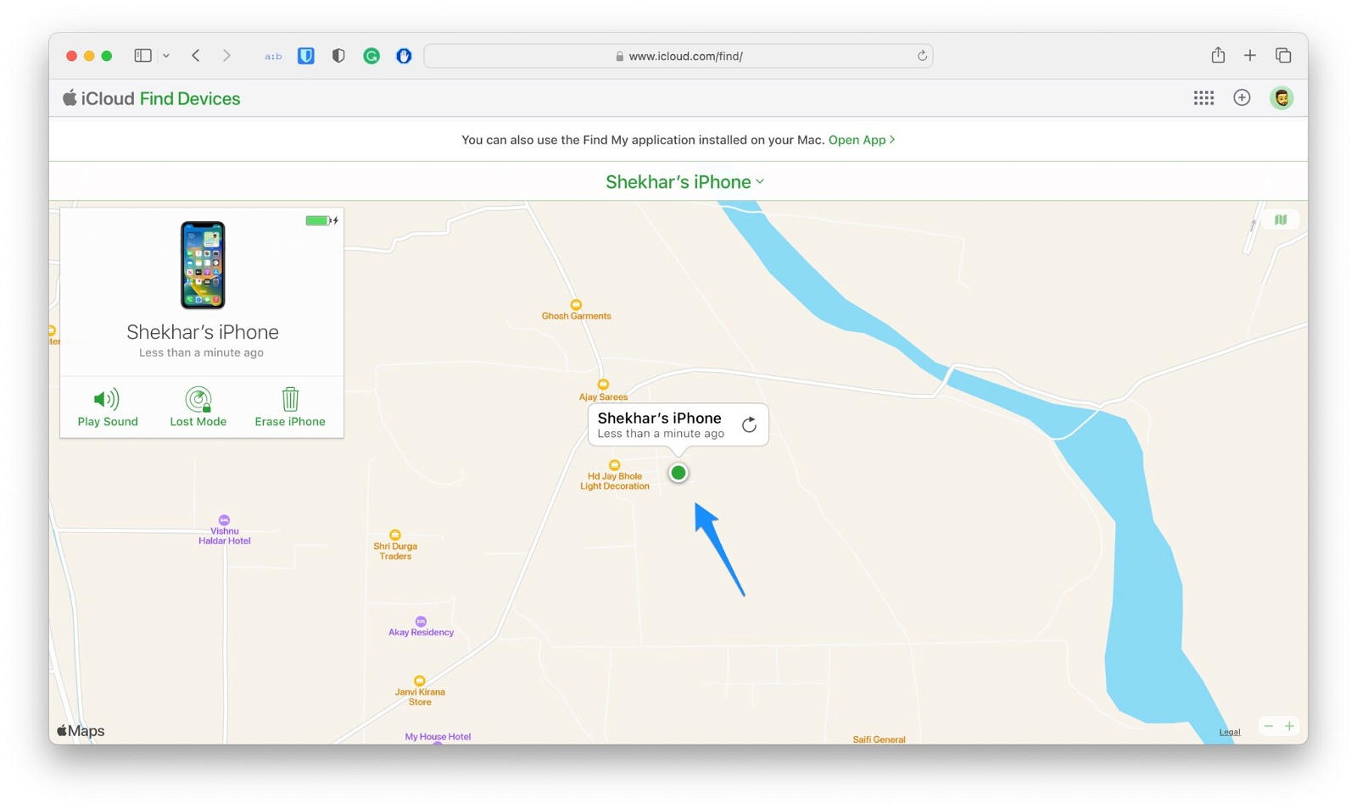Click the battery charging indicator
This screenshot has height=809, width=1357.
pyautogui.click(x=321, y=220)
